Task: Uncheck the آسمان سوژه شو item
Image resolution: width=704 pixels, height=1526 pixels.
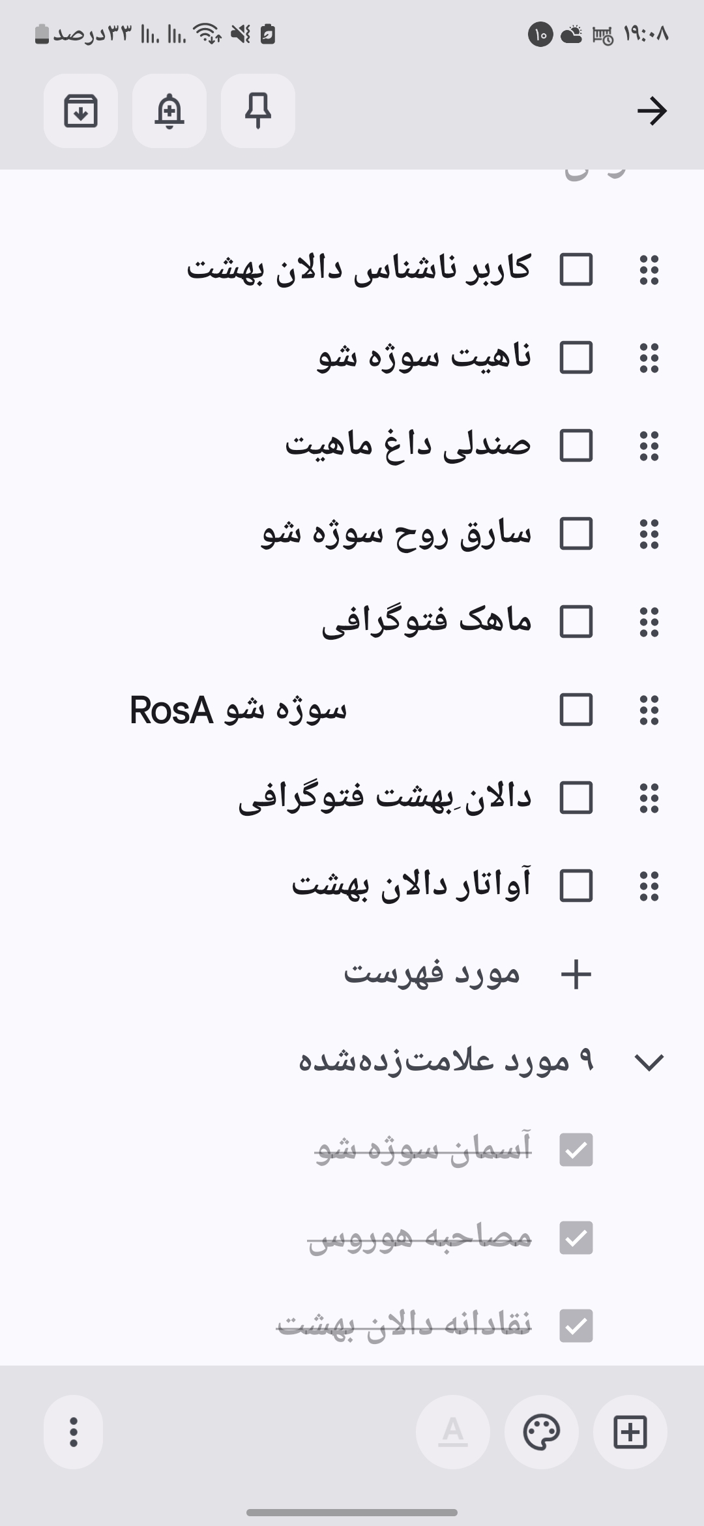Action: 576,1150
